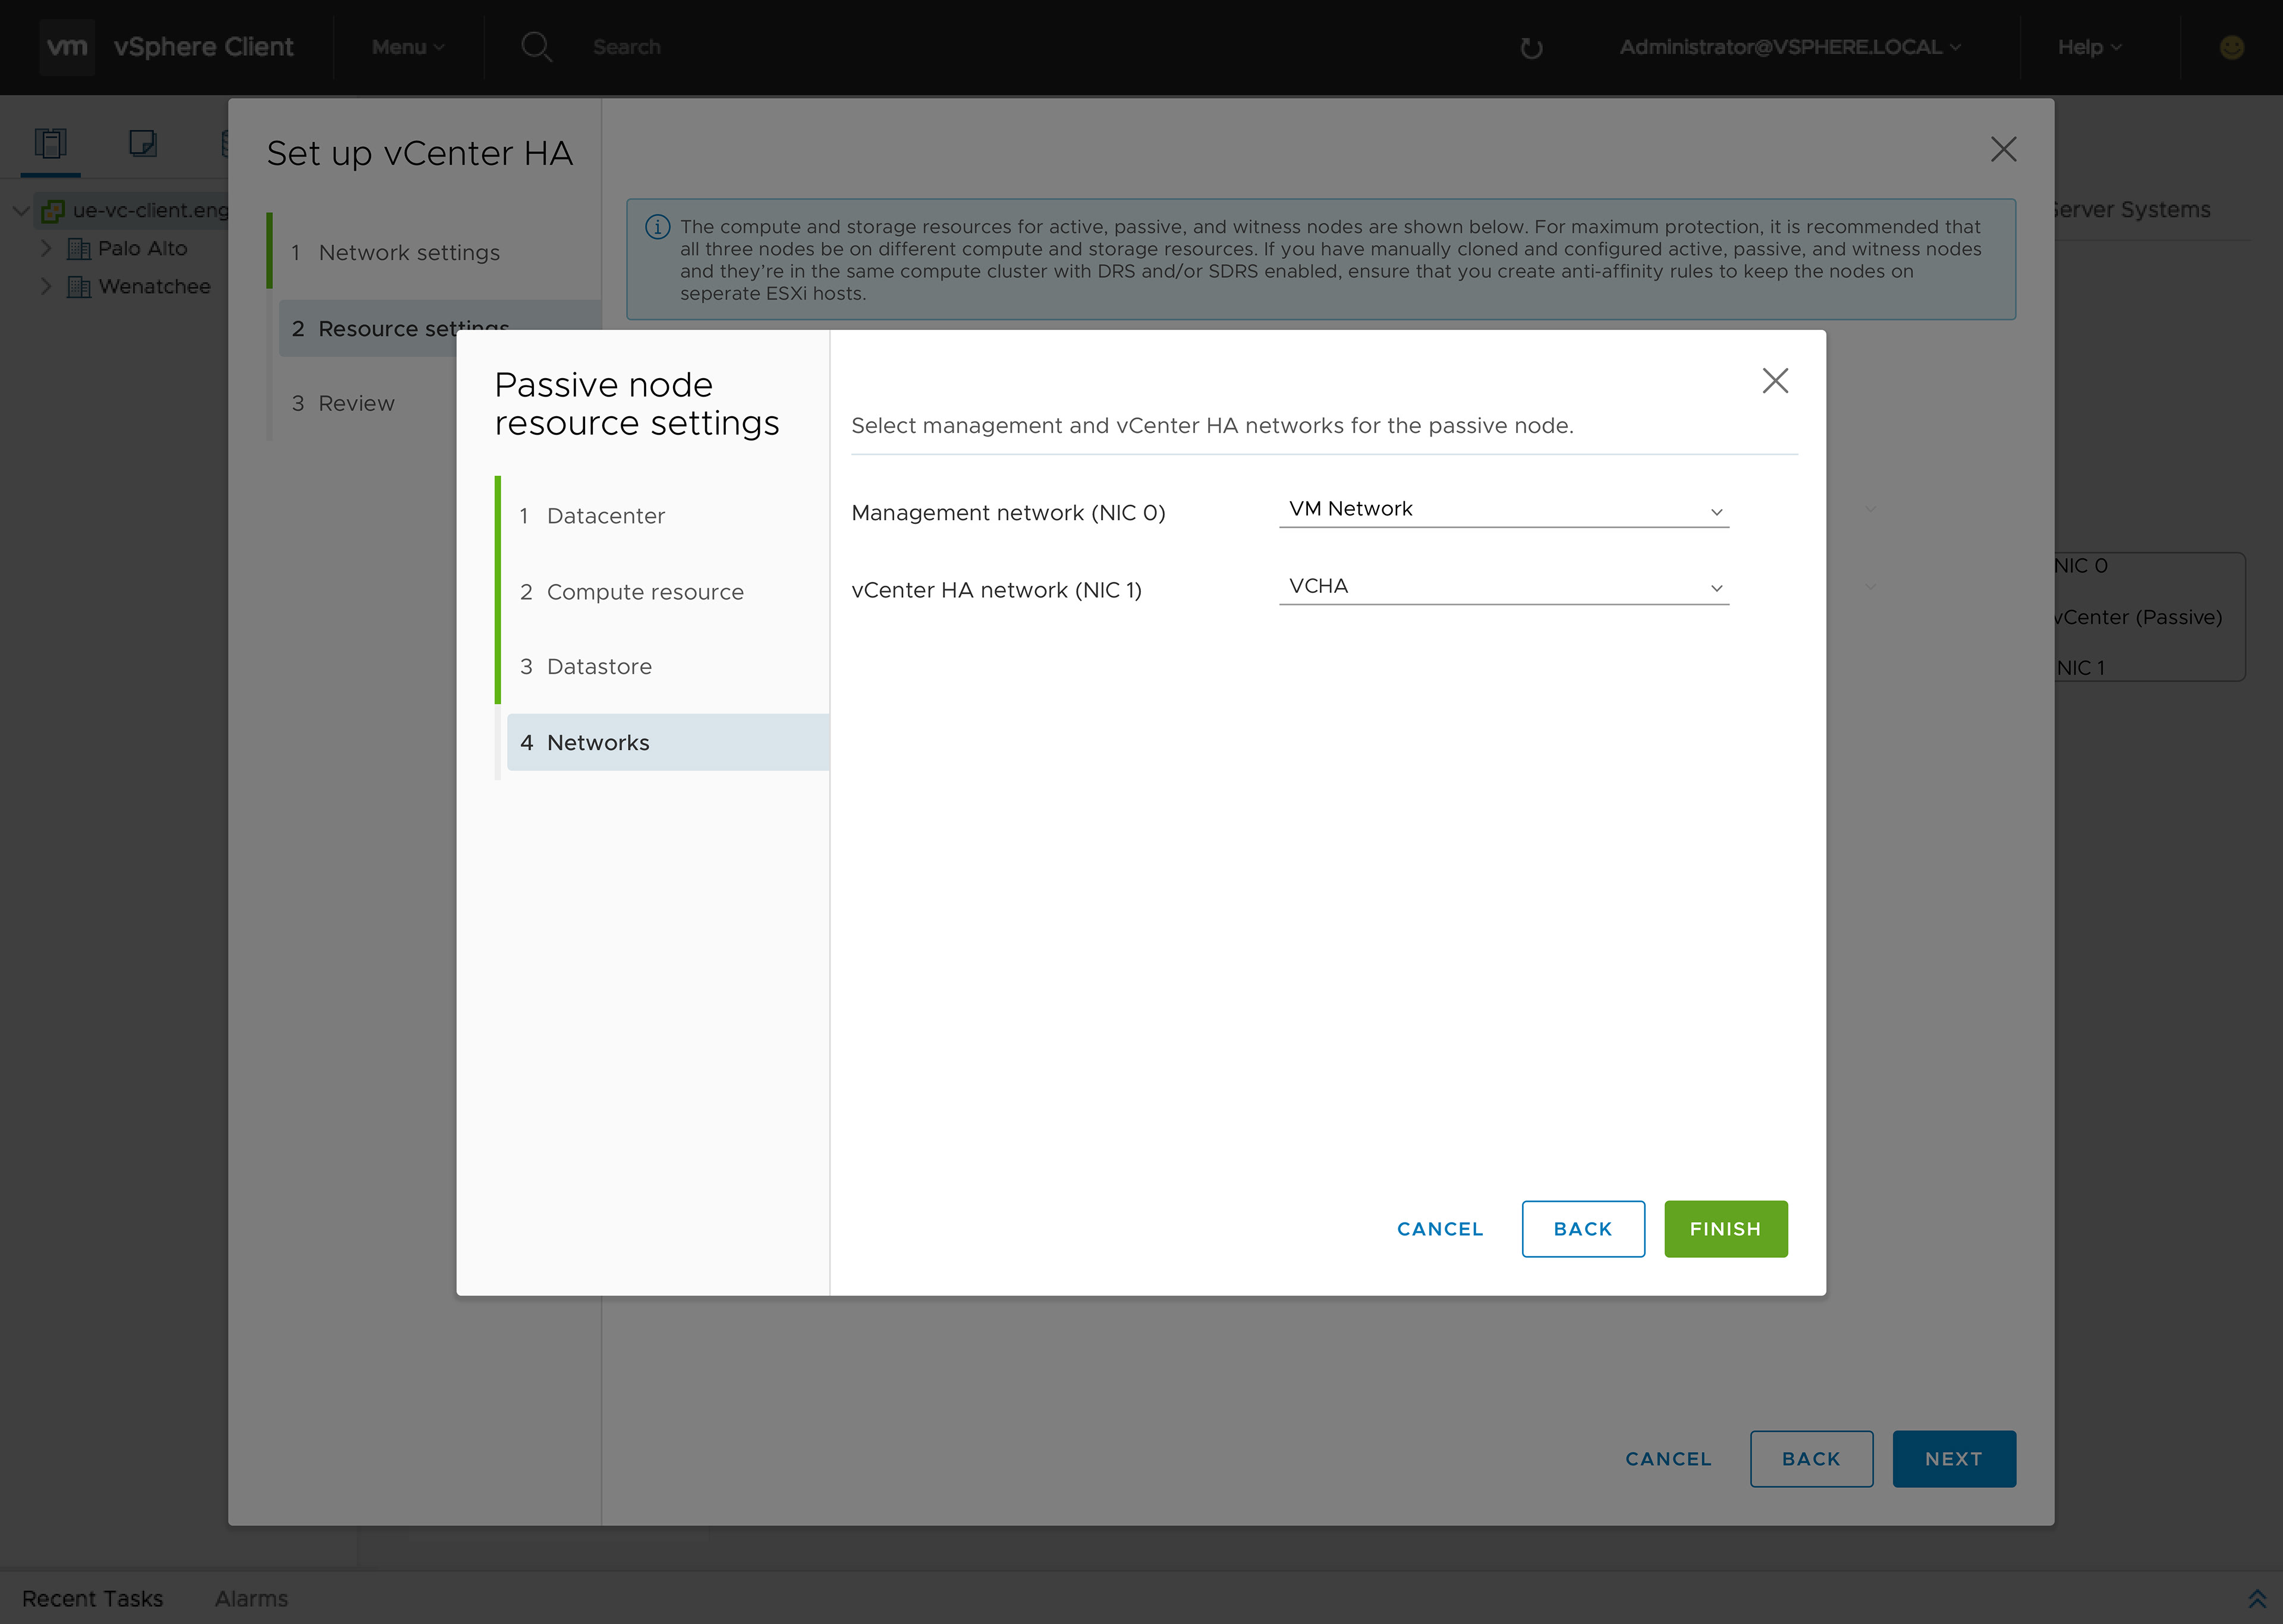Select the VMs and Templates view icon
Screen dimensions: 2283x1624
coord(143,143)
